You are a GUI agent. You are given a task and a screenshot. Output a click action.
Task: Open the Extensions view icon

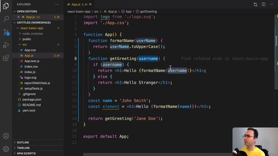pyautogui.click(x=6, y=58)
